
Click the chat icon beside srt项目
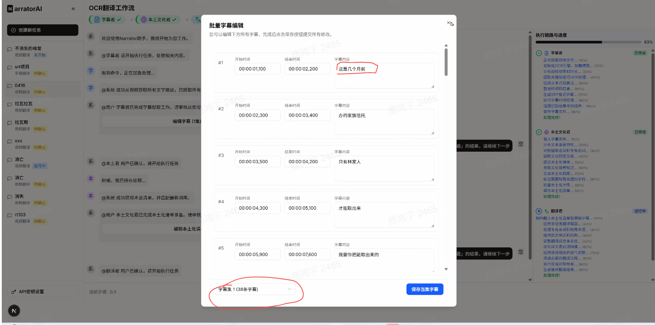[x=10, y=68]
